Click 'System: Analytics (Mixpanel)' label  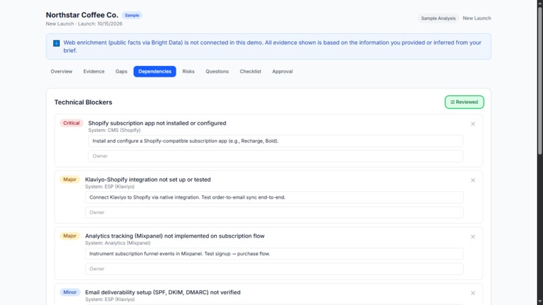[118, 243]
